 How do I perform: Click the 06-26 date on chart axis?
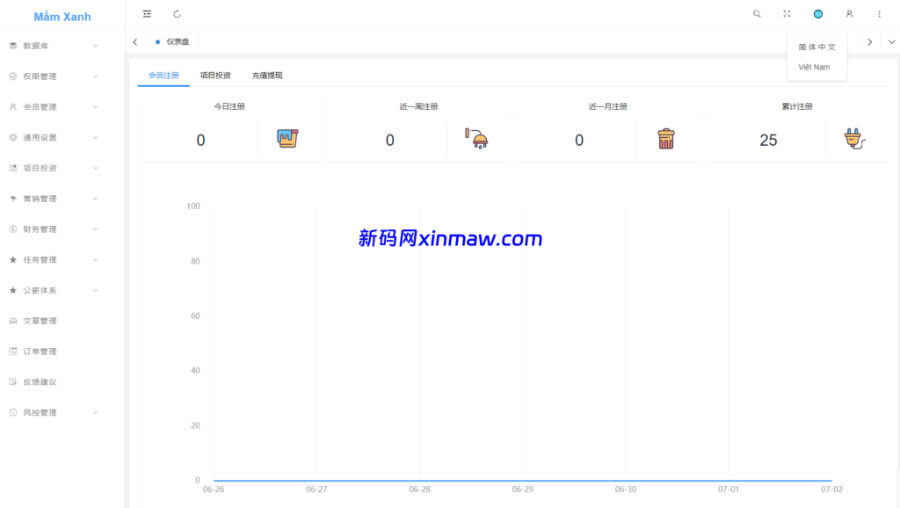click(x=214, y=489)
